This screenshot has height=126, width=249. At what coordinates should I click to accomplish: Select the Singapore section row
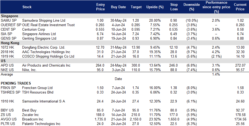coord(9,16)
